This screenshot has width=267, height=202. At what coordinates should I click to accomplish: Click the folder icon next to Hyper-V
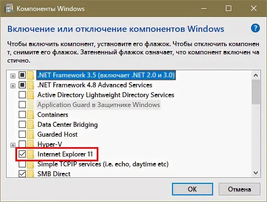pos(31,144)
